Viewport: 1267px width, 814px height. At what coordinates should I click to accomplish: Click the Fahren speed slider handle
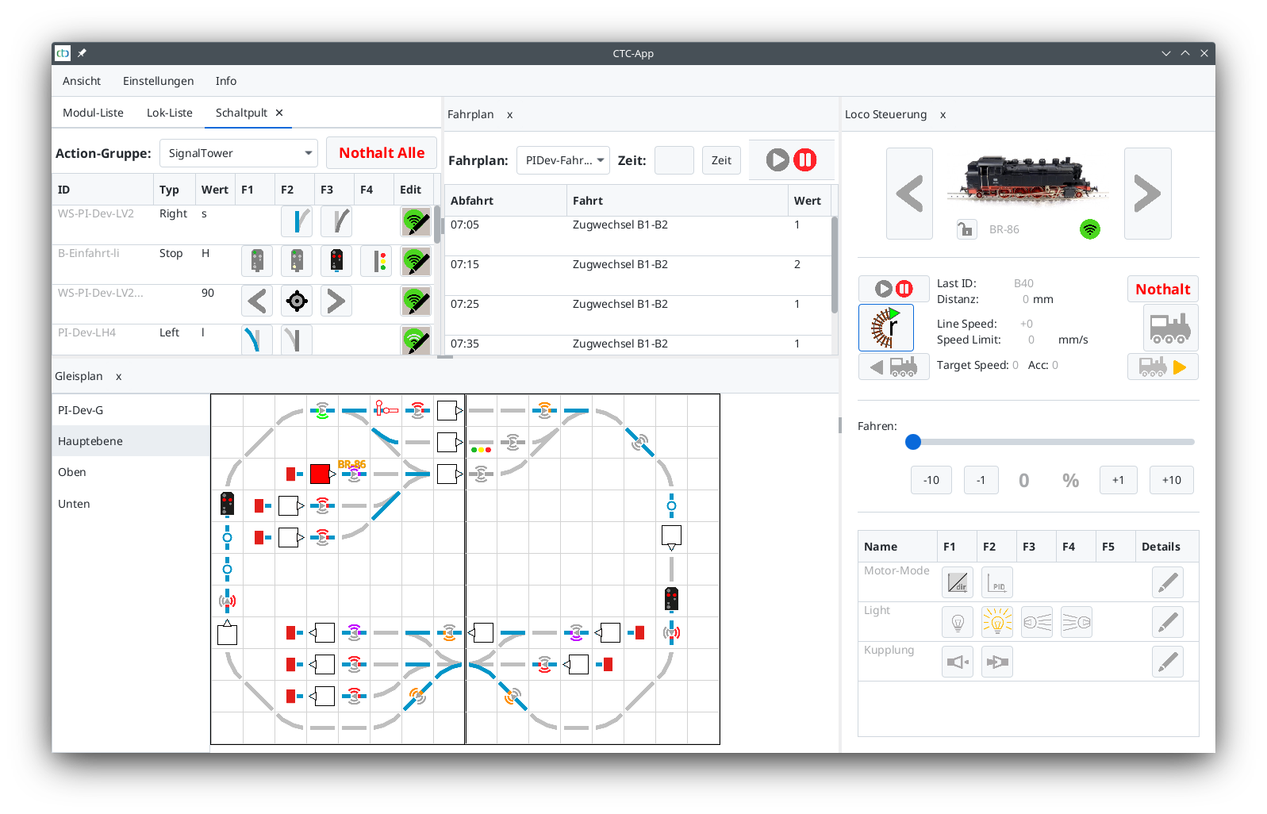tap(913, 442)
